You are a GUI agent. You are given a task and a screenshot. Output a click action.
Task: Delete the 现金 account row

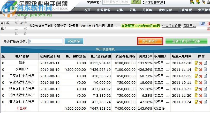(201, 63)
